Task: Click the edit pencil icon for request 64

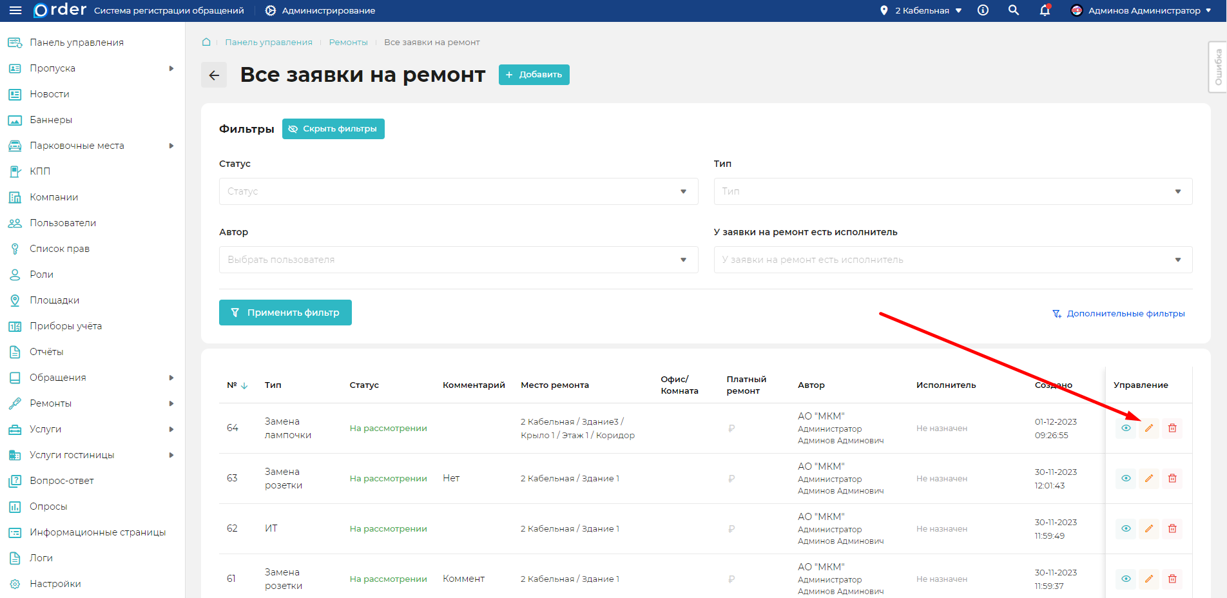Action: coord(1148,429)
